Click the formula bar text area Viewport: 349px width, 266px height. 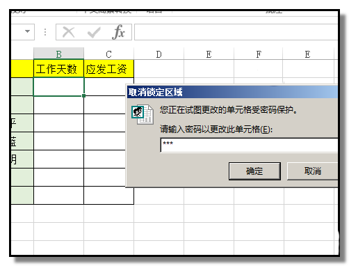(236, 32)
